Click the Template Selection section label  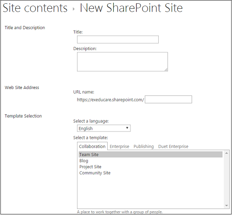click(23, 116)
